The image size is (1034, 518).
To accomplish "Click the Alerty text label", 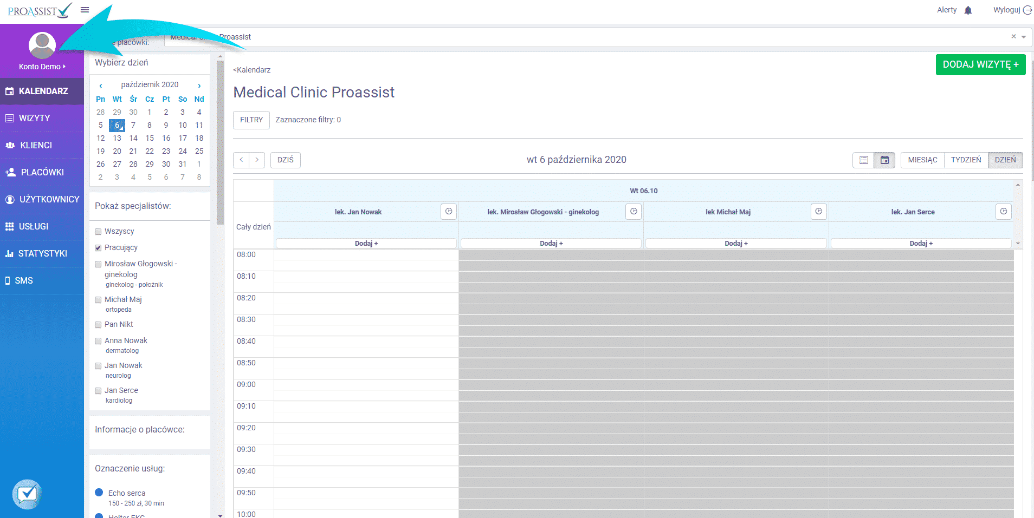I will tap(947, 10).
